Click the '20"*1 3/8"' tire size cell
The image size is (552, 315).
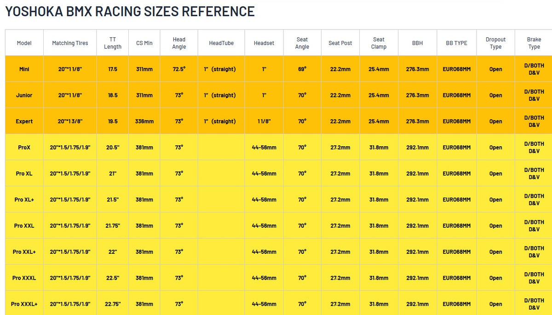[x=70, y=121]
